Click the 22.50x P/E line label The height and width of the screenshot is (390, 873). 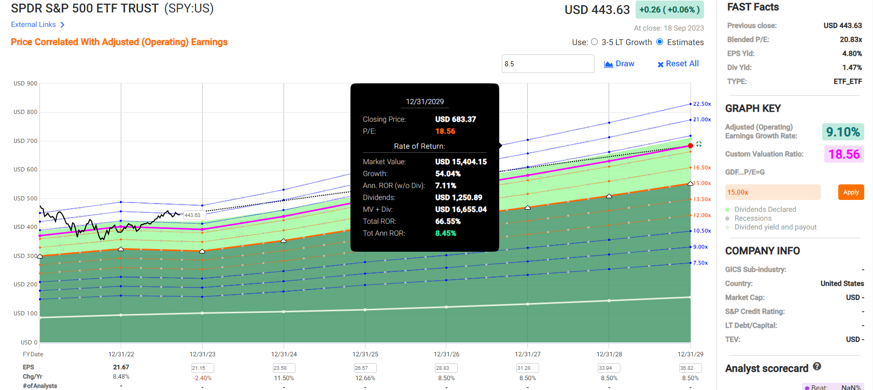coord(702,104)
